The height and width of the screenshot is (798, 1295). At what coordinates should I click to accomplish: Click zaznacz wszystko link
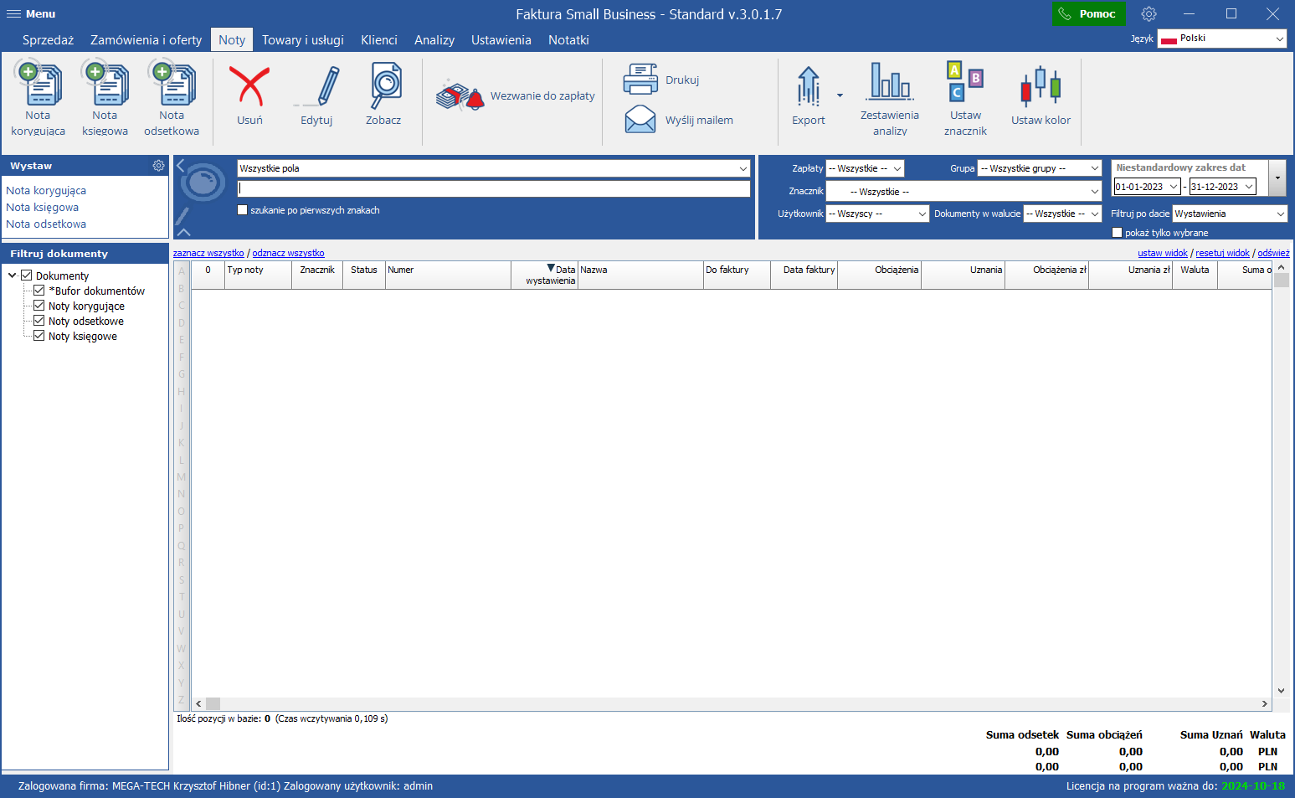(208, 253)
